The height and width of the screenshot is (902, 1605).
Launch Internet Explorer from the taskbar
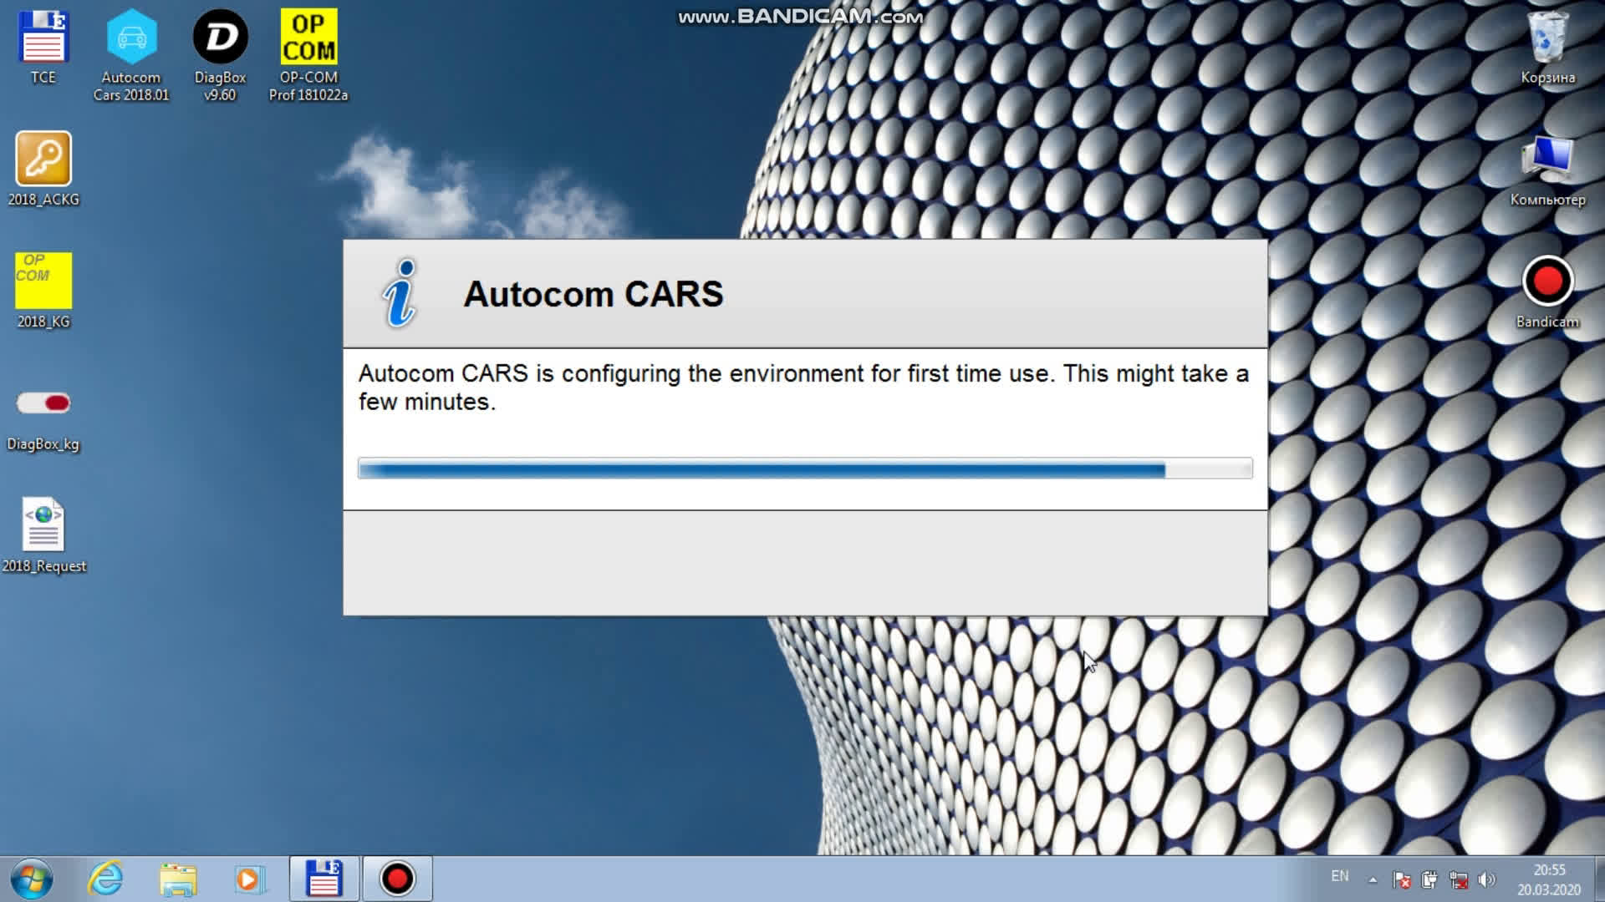(x=106, y=879)
